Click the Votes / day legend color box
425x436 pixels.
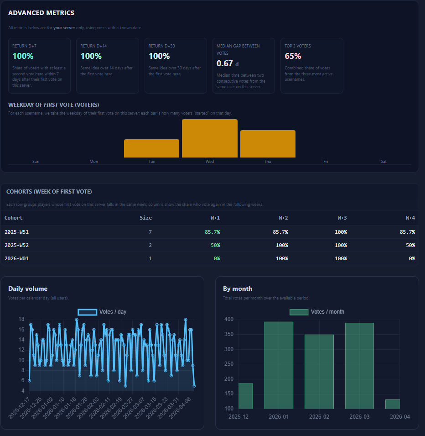pyautogui.click(x=87, y=312)
